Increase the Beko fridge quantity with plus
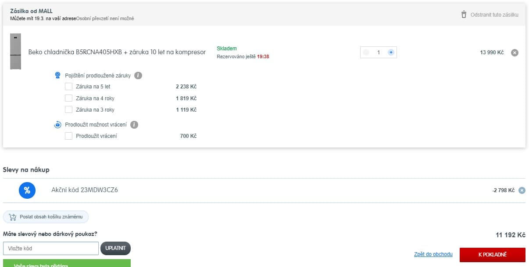The image size is (529, 267). click(391, 53)
